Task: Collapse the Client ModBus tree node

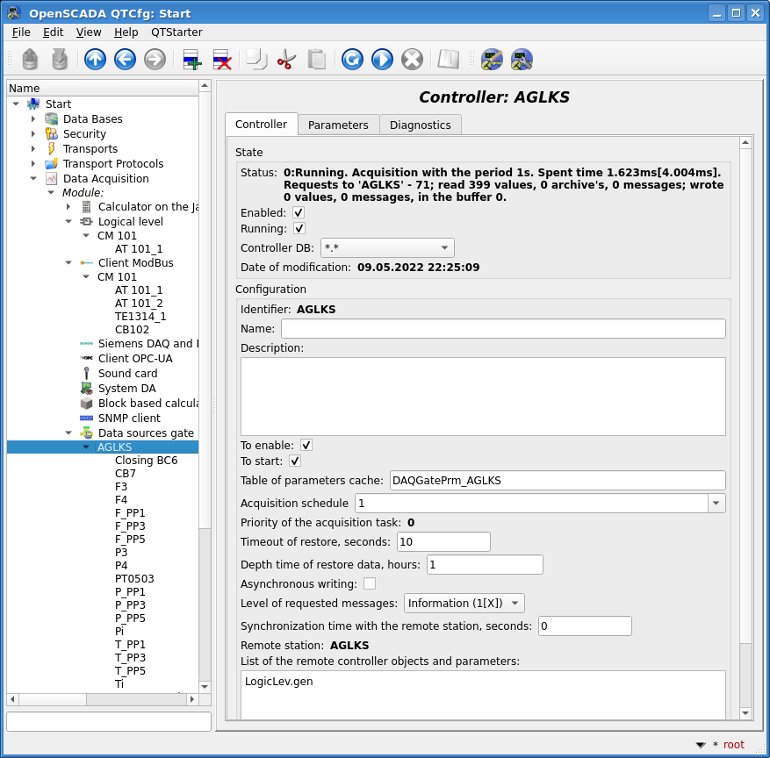Action: pyautogui.click(x=68, y=263)
